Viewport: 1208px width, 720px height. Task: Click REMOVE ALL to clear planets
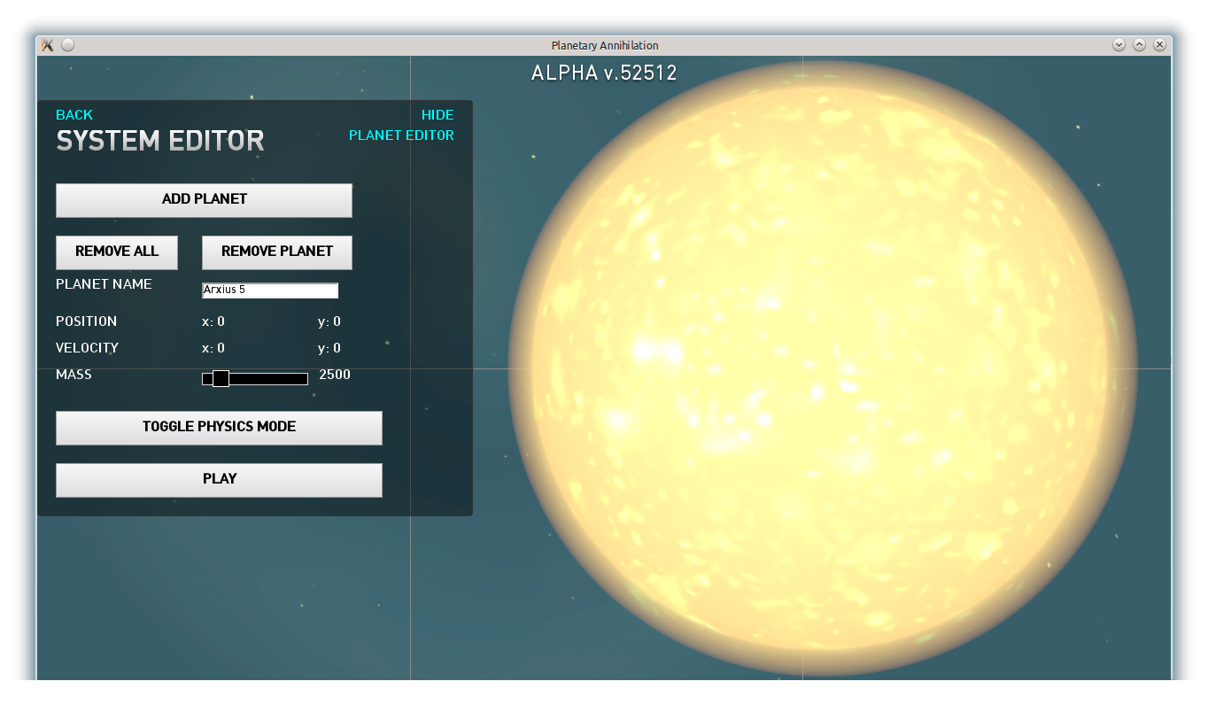click(x=117, y=252)
